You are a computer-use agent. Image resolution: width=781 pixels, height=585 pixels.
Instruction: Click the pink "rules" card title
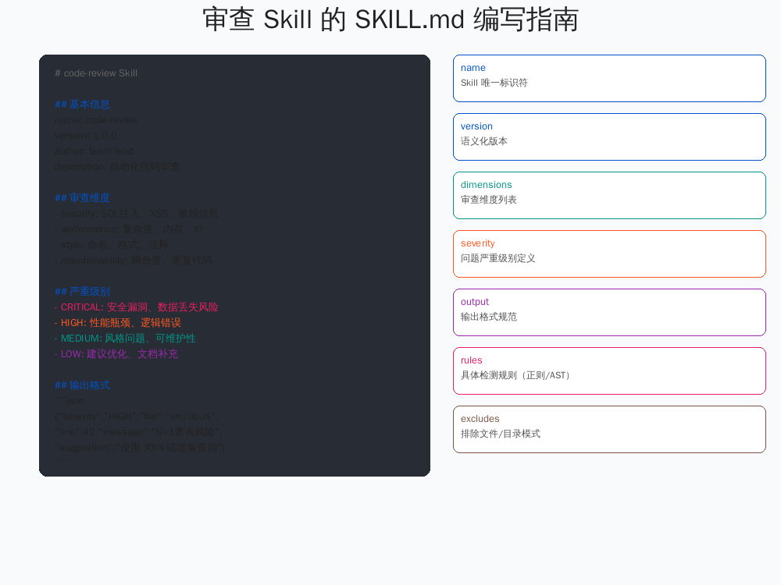pyautogui.click(x=471, y=360)
